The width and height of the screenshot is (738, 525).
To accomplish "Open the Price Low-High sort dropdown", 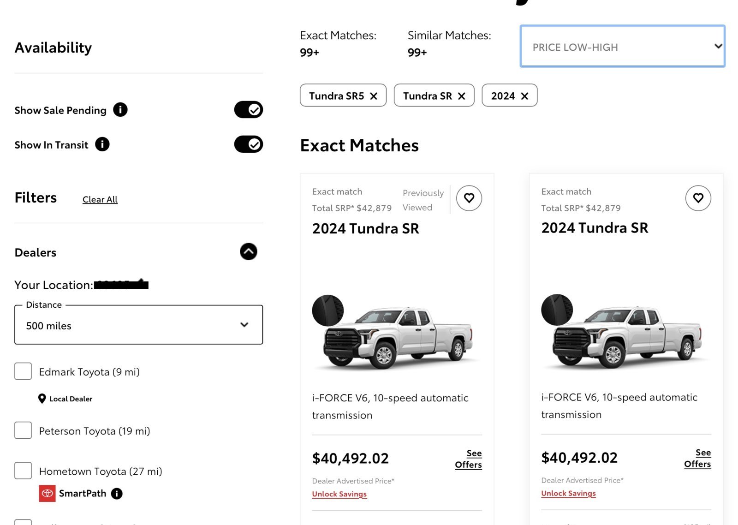I will (623, 47).
